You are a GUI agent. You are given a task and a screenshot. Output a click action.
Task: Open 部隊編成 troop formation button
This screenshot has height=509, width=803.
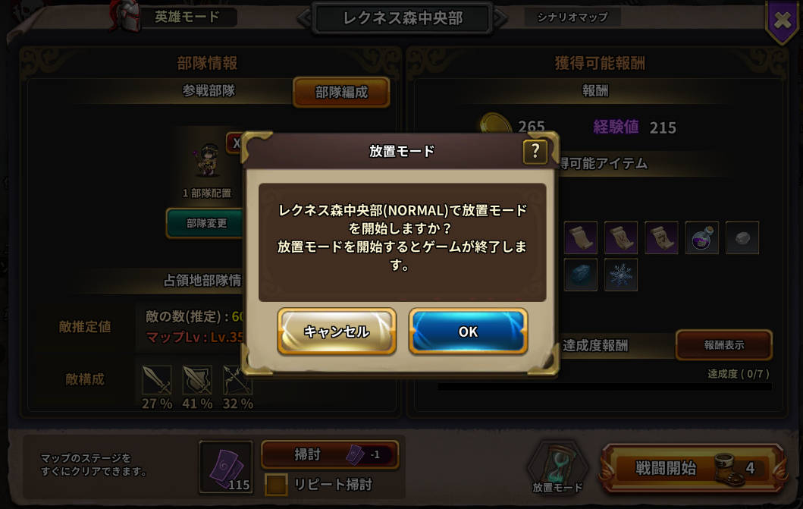(341, 93)
